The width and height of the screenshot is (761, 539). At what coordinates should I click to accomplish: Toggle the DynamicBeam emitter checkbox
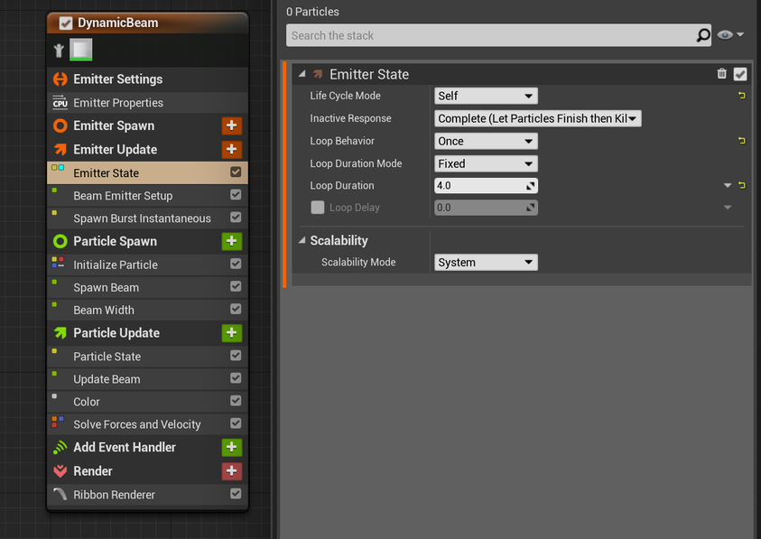pos(66,23)
